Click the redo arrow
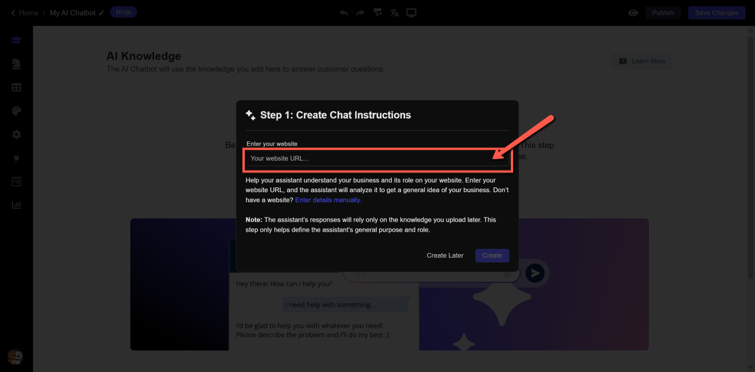755x372 pixels. click(x=360, y=13)
